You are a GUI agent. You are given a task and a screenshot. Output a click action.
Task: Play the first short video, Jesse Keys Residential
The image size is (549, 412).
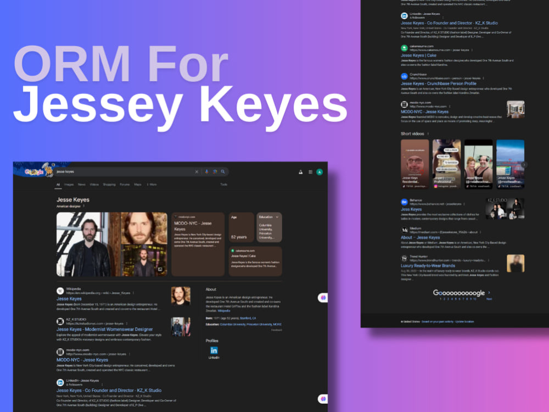[x=415, y=164]
